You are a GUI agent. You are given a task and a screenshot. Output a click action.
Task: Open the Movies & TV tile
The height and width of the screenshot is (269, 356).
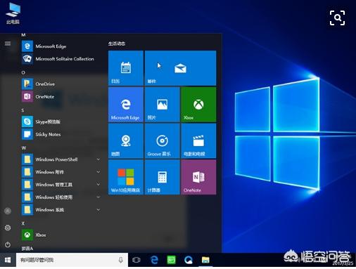coord(198,140)
